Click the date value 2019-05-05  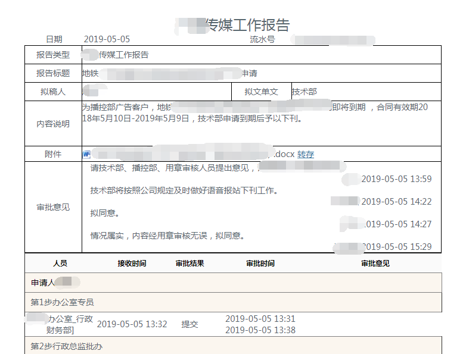[x=107, y=39]
